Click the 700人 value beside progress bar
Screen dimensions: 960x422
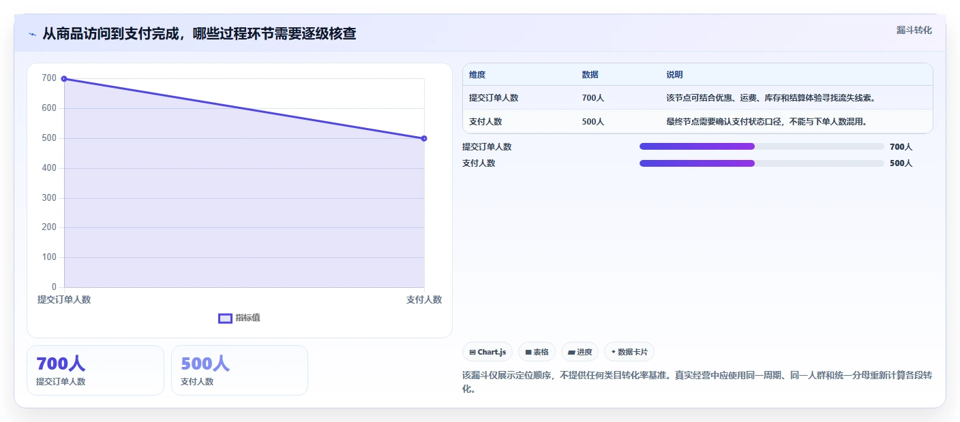(x=901, y=146)
